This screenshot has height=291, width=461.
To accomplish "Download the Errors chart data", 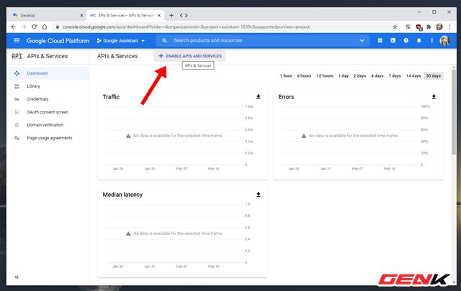I will (434, 97).
